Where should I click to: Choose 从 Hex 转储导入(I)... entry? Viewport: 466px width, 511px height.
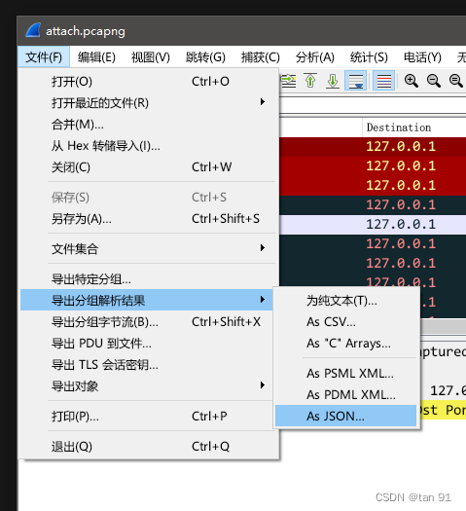point(148,146)
